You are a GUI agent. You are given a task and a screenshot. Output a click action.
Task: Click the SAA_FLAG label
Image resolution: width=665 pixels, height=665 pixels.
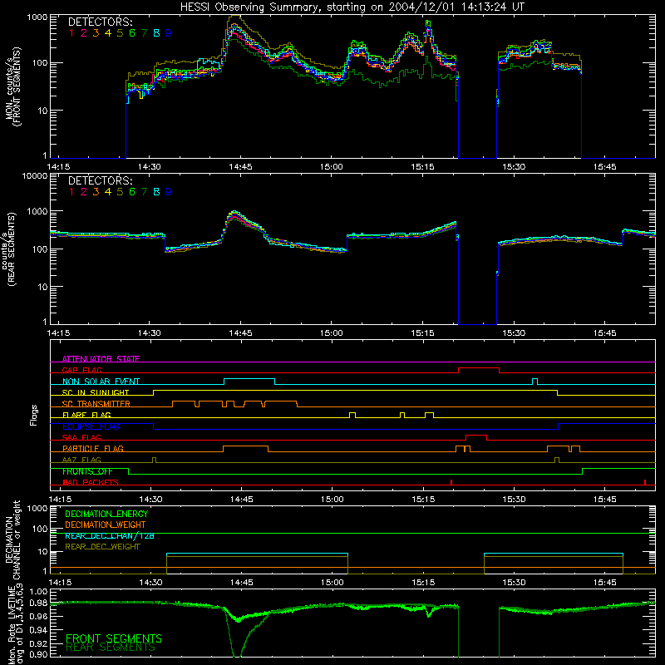coord(81,437)
